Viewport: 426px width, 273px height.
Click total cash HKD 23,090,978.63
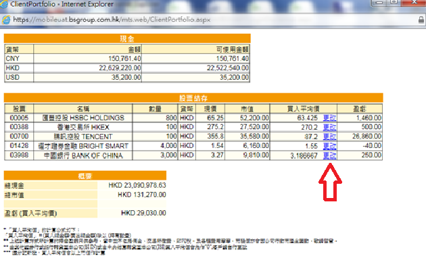click(137, 185)
